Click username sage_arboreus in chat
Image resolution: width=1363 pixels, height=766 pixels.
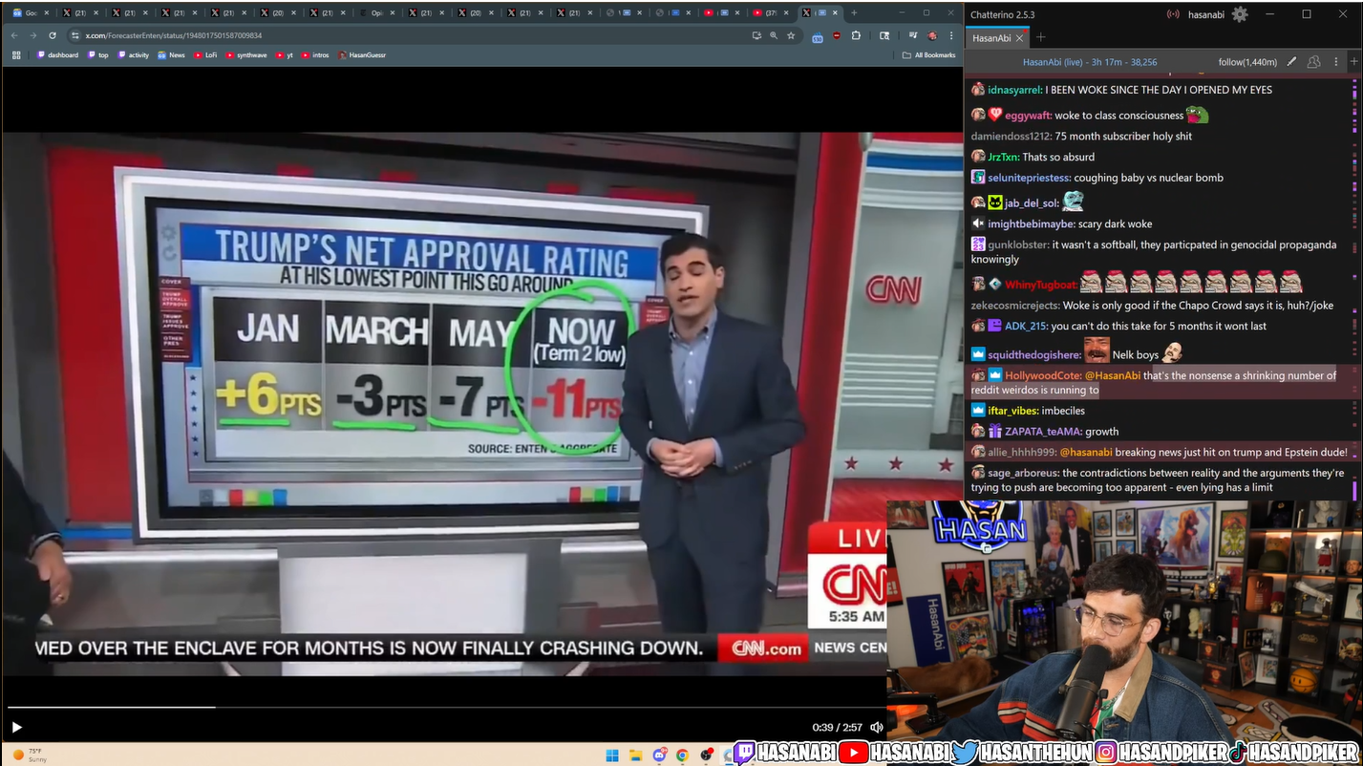[x=1023, y=473]
